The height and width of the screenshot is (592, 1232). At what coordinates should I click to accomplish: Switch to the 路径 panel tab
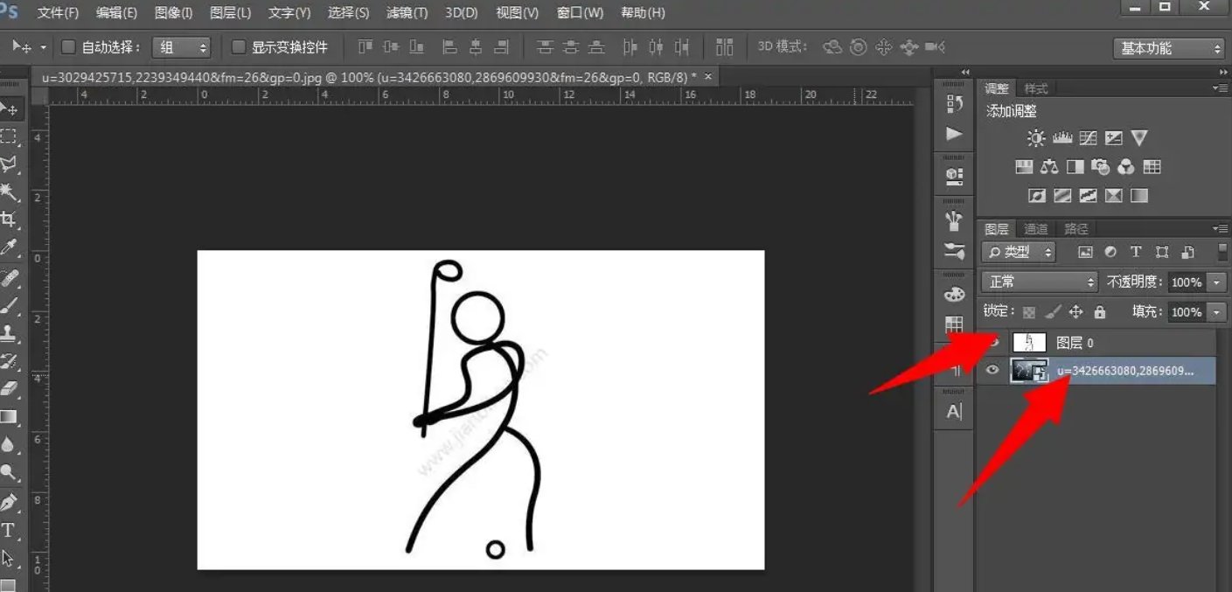tap(1076, 229)
